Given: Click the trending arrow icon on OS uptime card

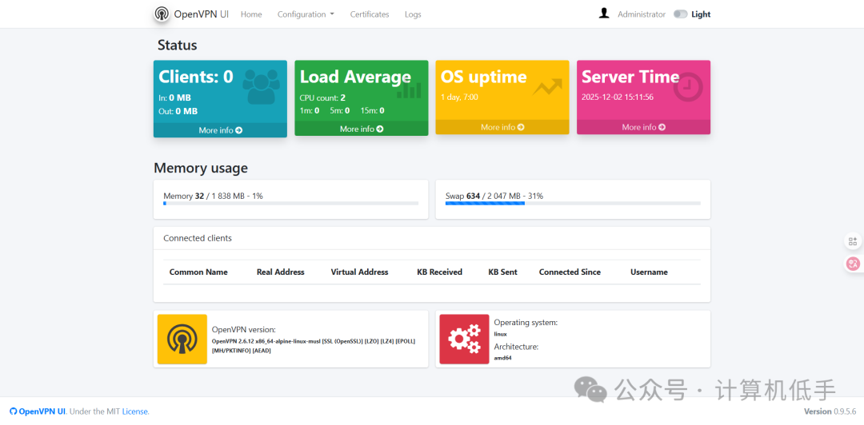Looking at the screenshot, I should (x=547, y=87).
